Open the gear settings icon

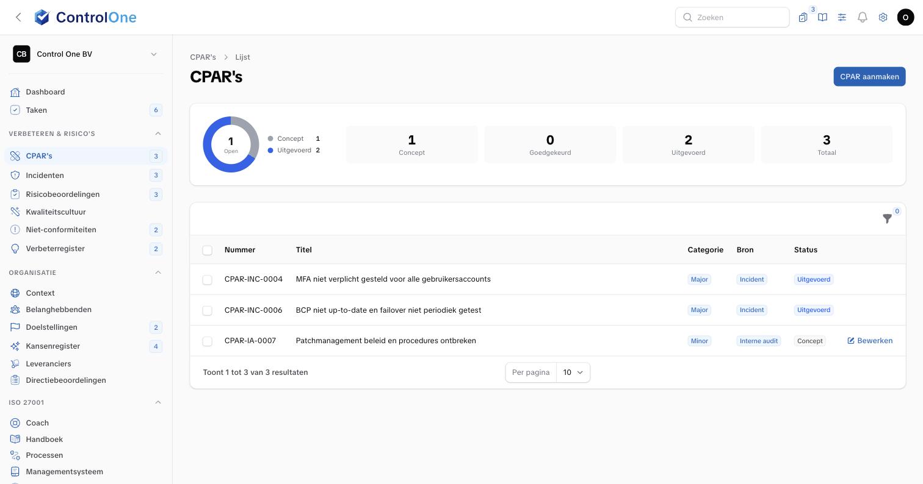pos(883,17)
